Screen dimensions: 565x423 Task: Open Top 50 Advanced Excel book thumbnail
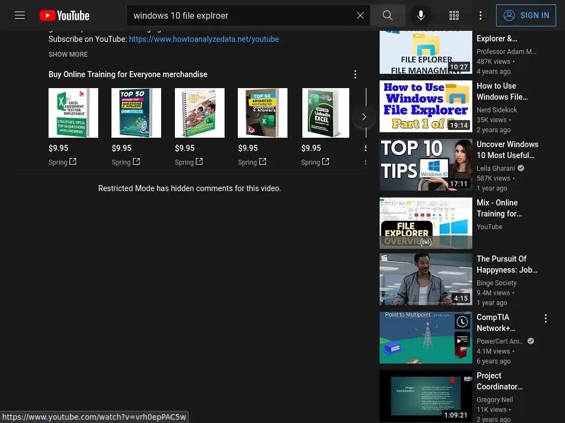263,113
